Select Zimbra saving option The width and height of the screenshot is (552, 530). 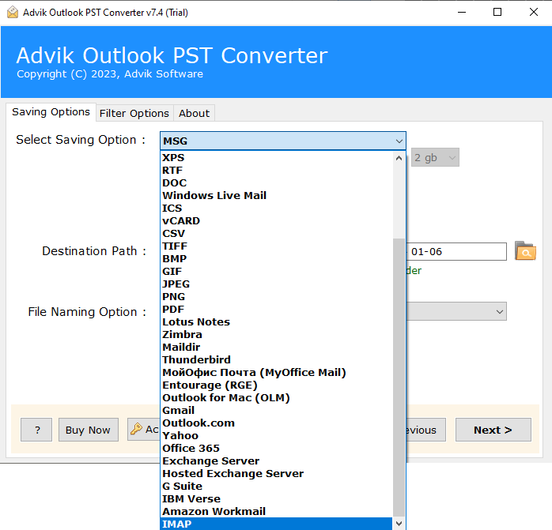[276, 335]
